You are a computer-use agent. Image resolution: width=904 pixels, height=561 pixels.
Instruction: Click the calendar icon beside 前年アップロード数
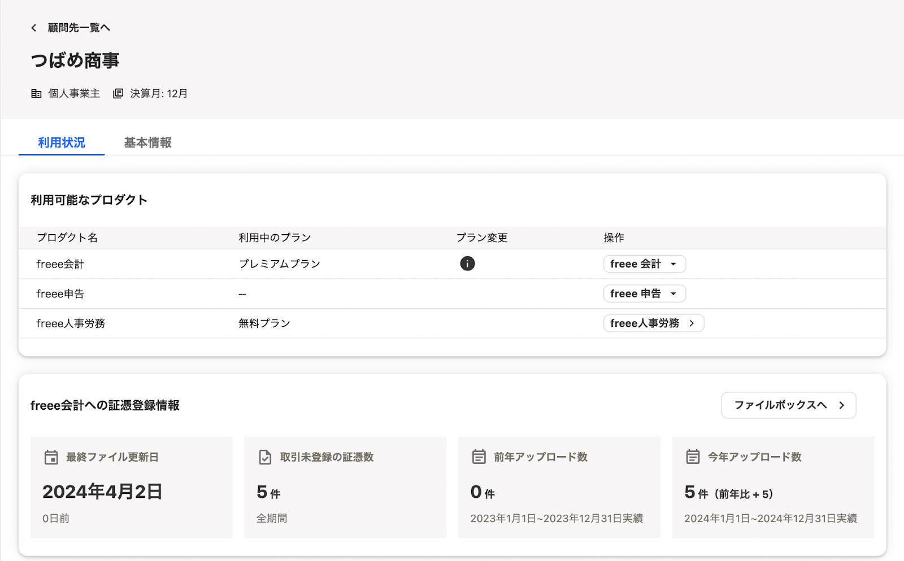click(479, 457)
